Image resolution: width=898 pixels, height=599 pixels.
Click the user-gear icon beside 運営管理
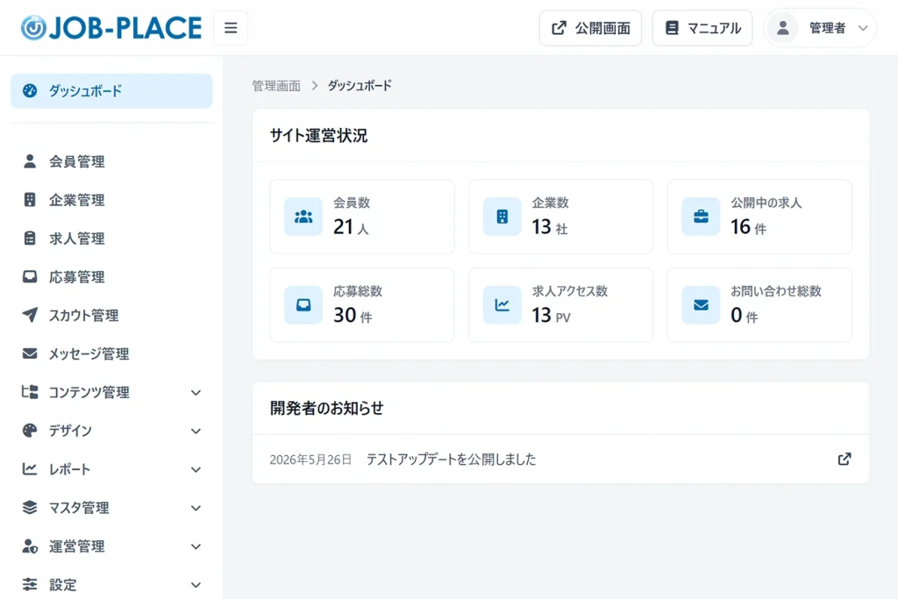(30, 546)
